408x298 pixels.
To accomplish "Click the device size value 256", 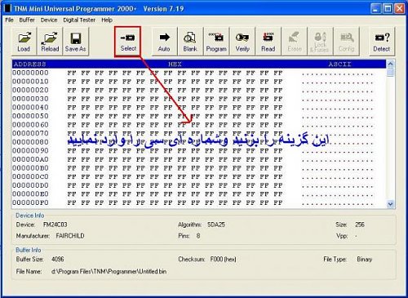I will pyautogui.click(x=360, y=225).
